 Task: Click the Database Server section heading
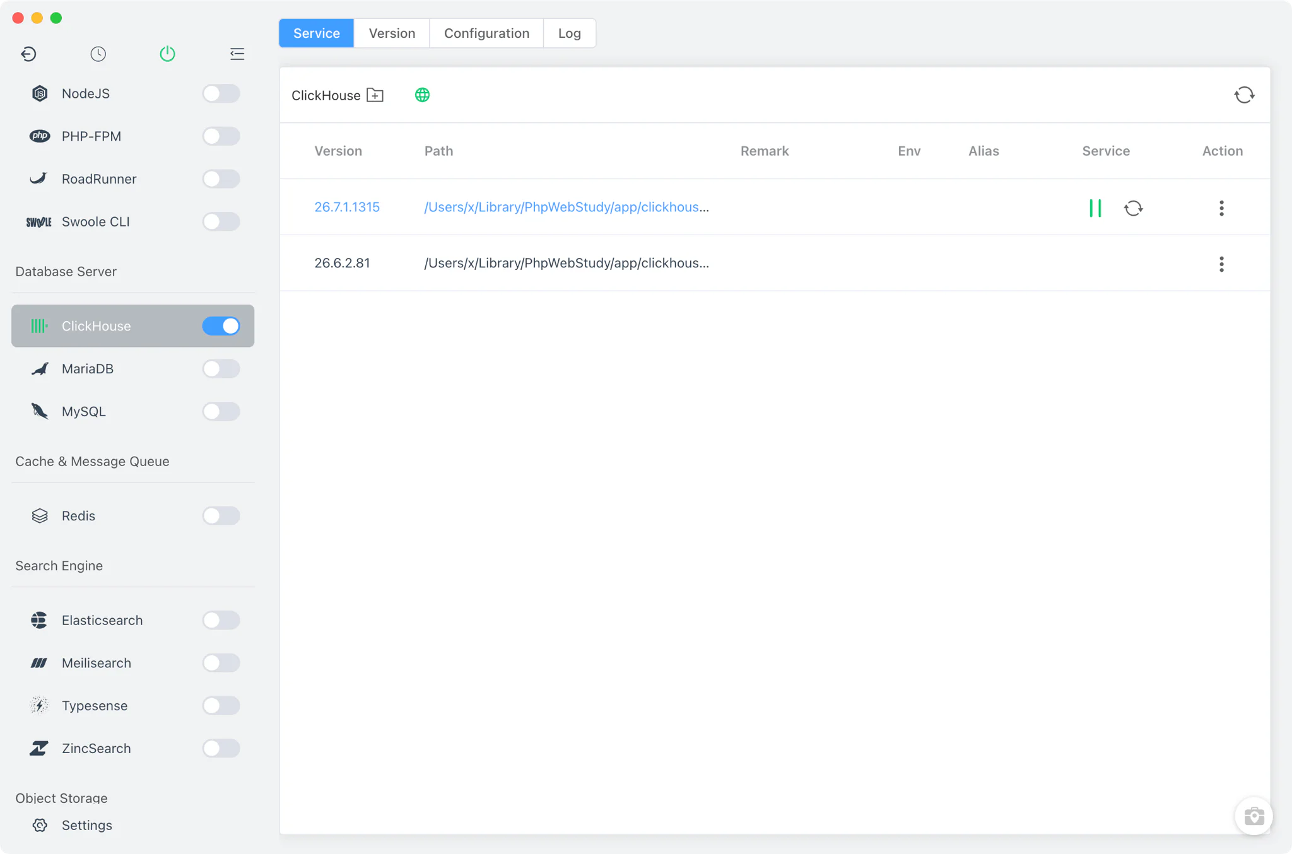click(x=66, y=272)
